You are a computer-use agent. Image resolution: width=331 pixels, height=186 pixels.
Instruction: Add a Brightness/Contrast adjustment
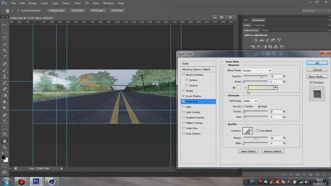pyautogui.click(x=255, y=40)
